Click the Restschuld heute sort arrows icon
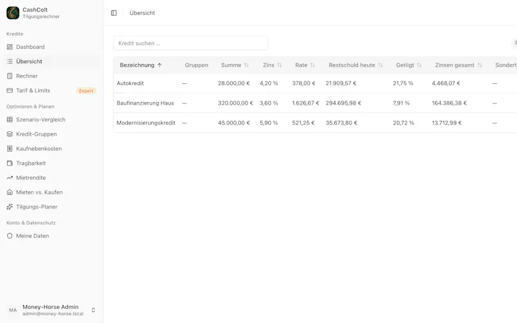 point(381,65)
